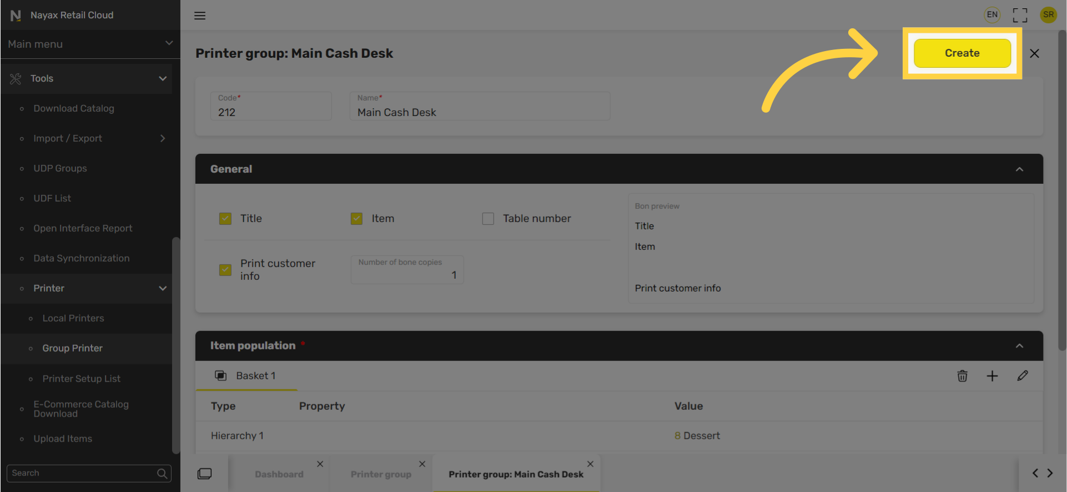Open the hamburger menu icon

(x=200, y=16)
